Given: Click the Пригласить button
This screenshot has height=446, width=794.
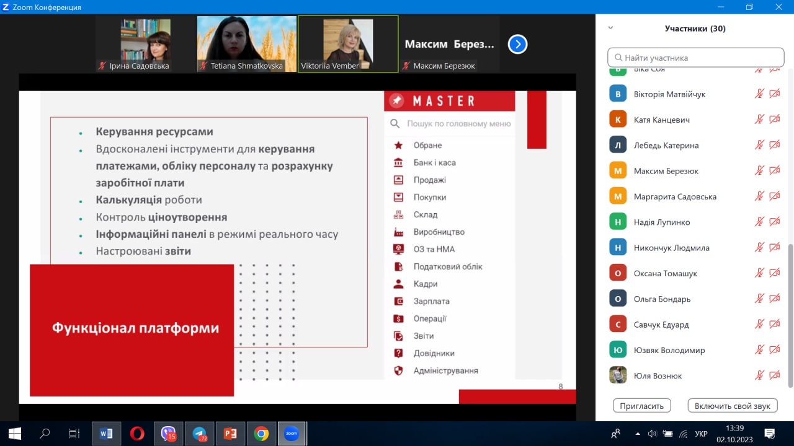Looking at the screenshot, I should (x=641, y=405).
